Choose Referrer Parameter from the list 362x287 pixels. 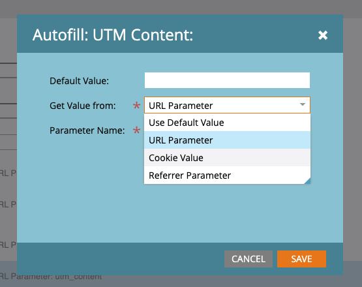click(227, 175)
